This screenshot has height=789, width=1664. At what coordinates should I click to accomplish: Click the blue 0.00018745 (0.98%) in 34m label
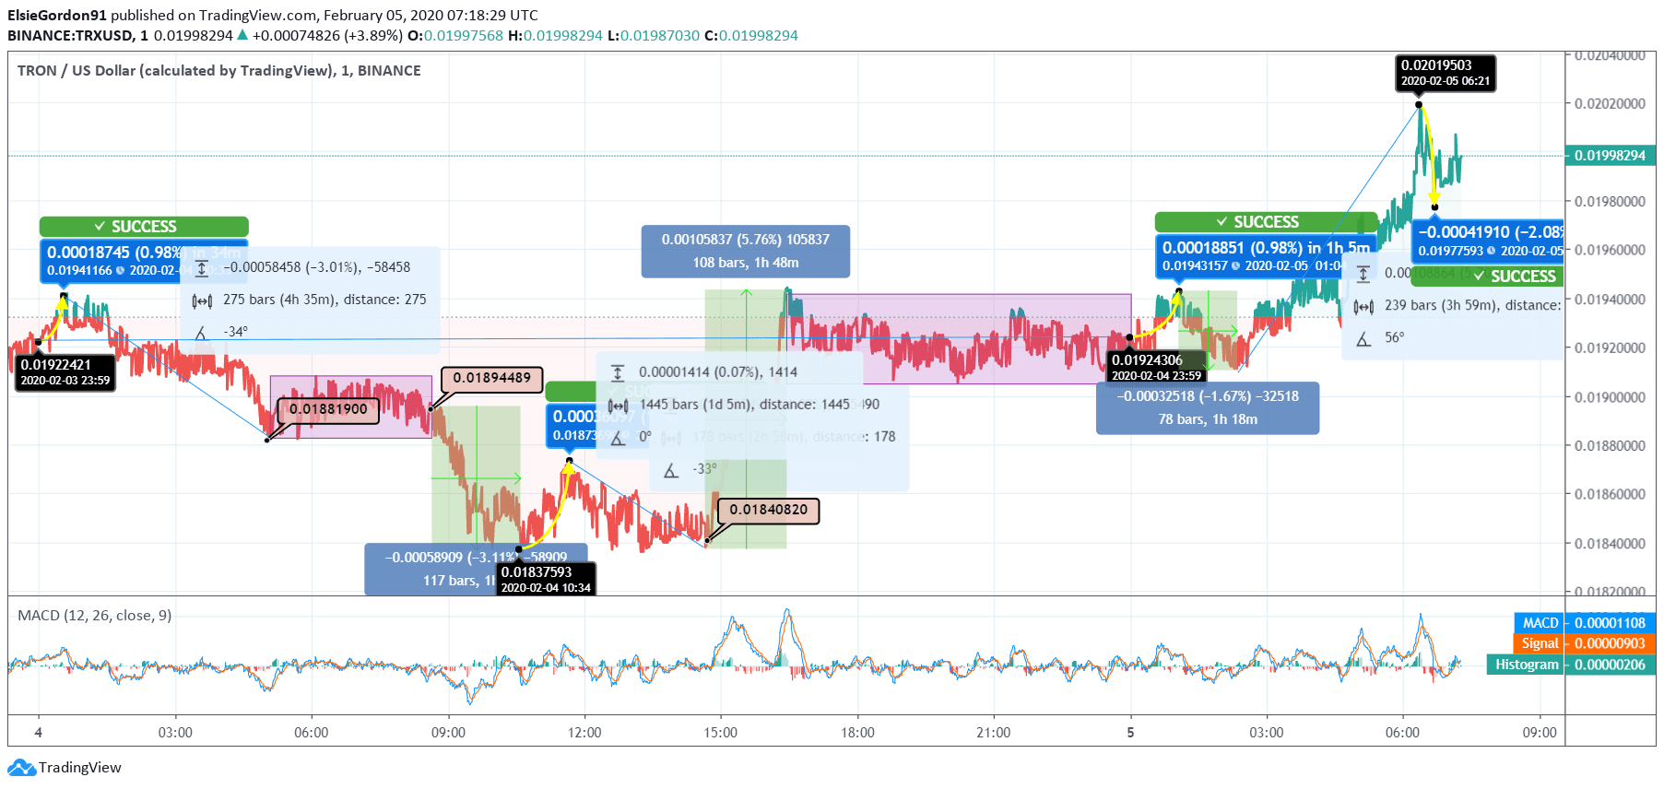[143, 261]
